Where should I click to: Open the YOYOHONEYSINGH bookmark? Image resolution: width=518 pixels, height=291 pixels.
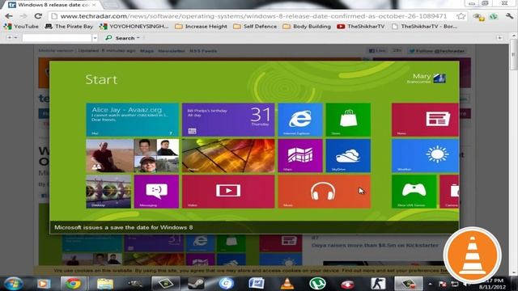134,27
